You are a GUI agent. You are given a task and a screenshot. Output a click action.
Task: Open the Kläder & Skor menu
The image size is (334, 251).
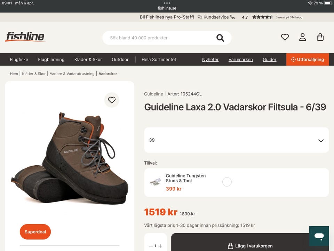pos(88,60)
